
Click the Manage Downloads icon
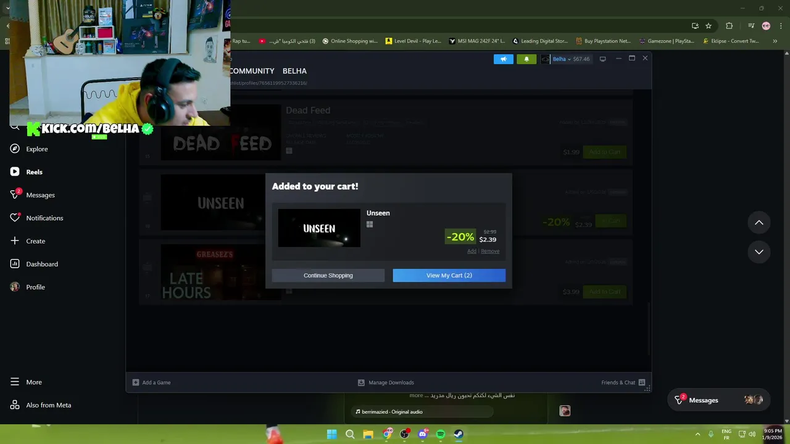coord(361,382)
